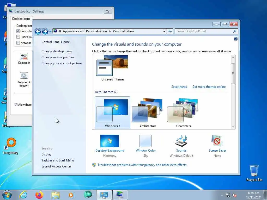267x200 pixels.
Task: Click the Personalization breadcrumb
Action: tap(123, 31)
